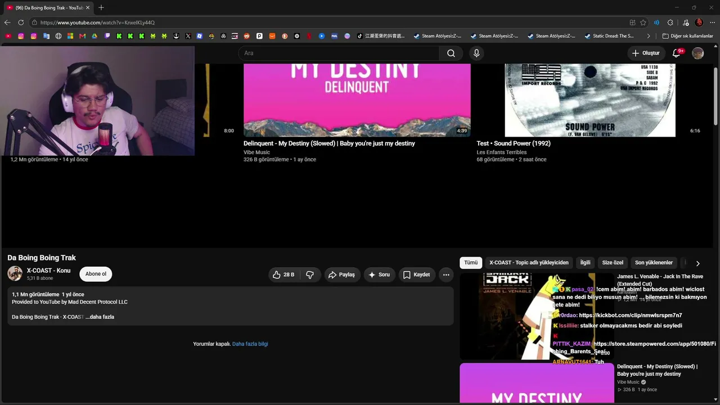
Task: Open YouTube notifications bell
Action: click(677, 53)
